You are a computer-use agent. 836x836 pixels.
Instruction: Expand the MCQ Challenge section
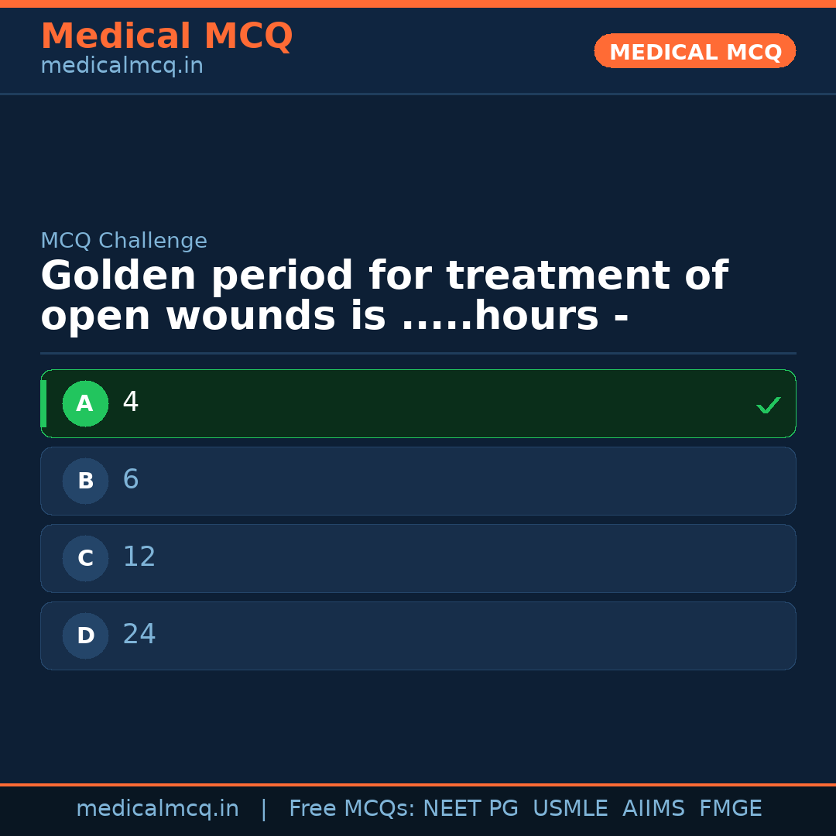point(124,241)
